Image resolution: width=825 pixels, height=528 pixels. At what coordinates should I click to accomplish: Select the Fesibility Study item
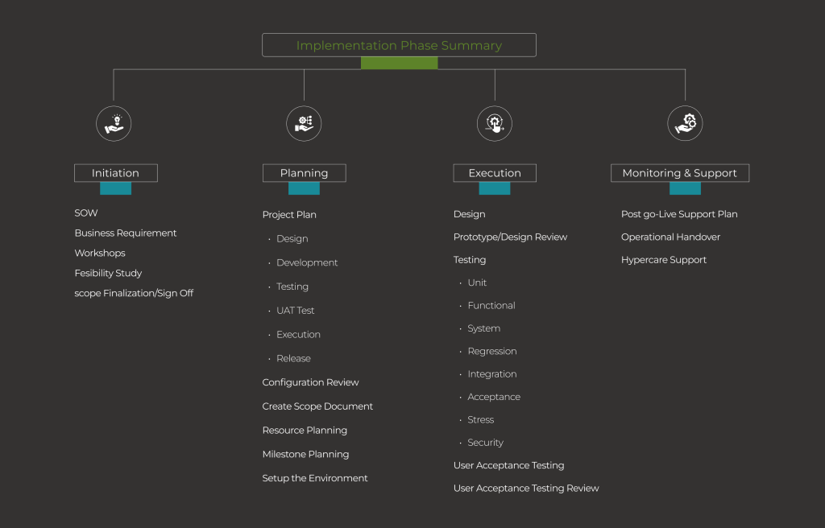(x=108, y=273)
